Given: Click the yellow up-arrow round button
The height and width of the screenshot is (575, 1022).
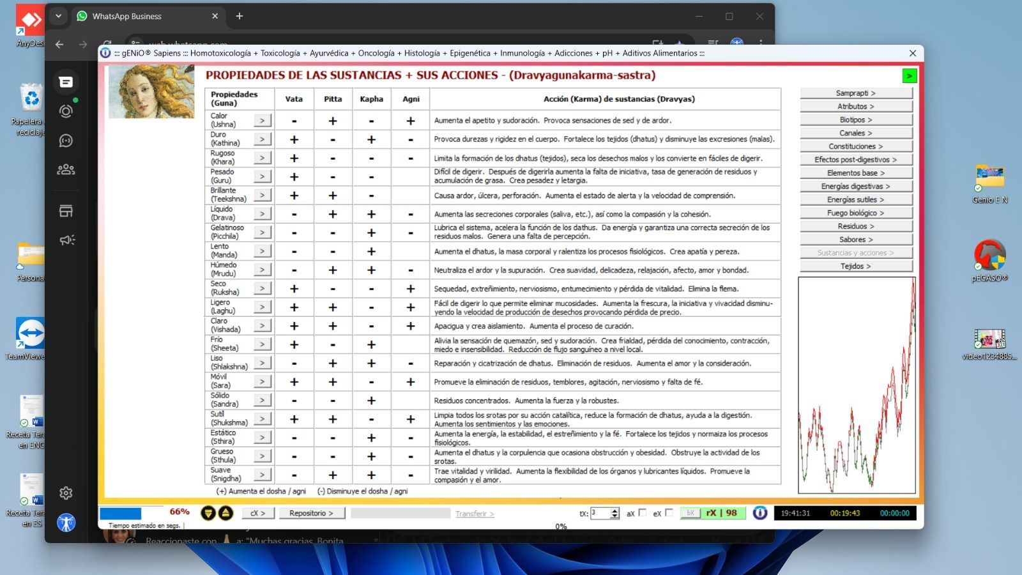Looking at the screenshot, I should pos(225,513).
